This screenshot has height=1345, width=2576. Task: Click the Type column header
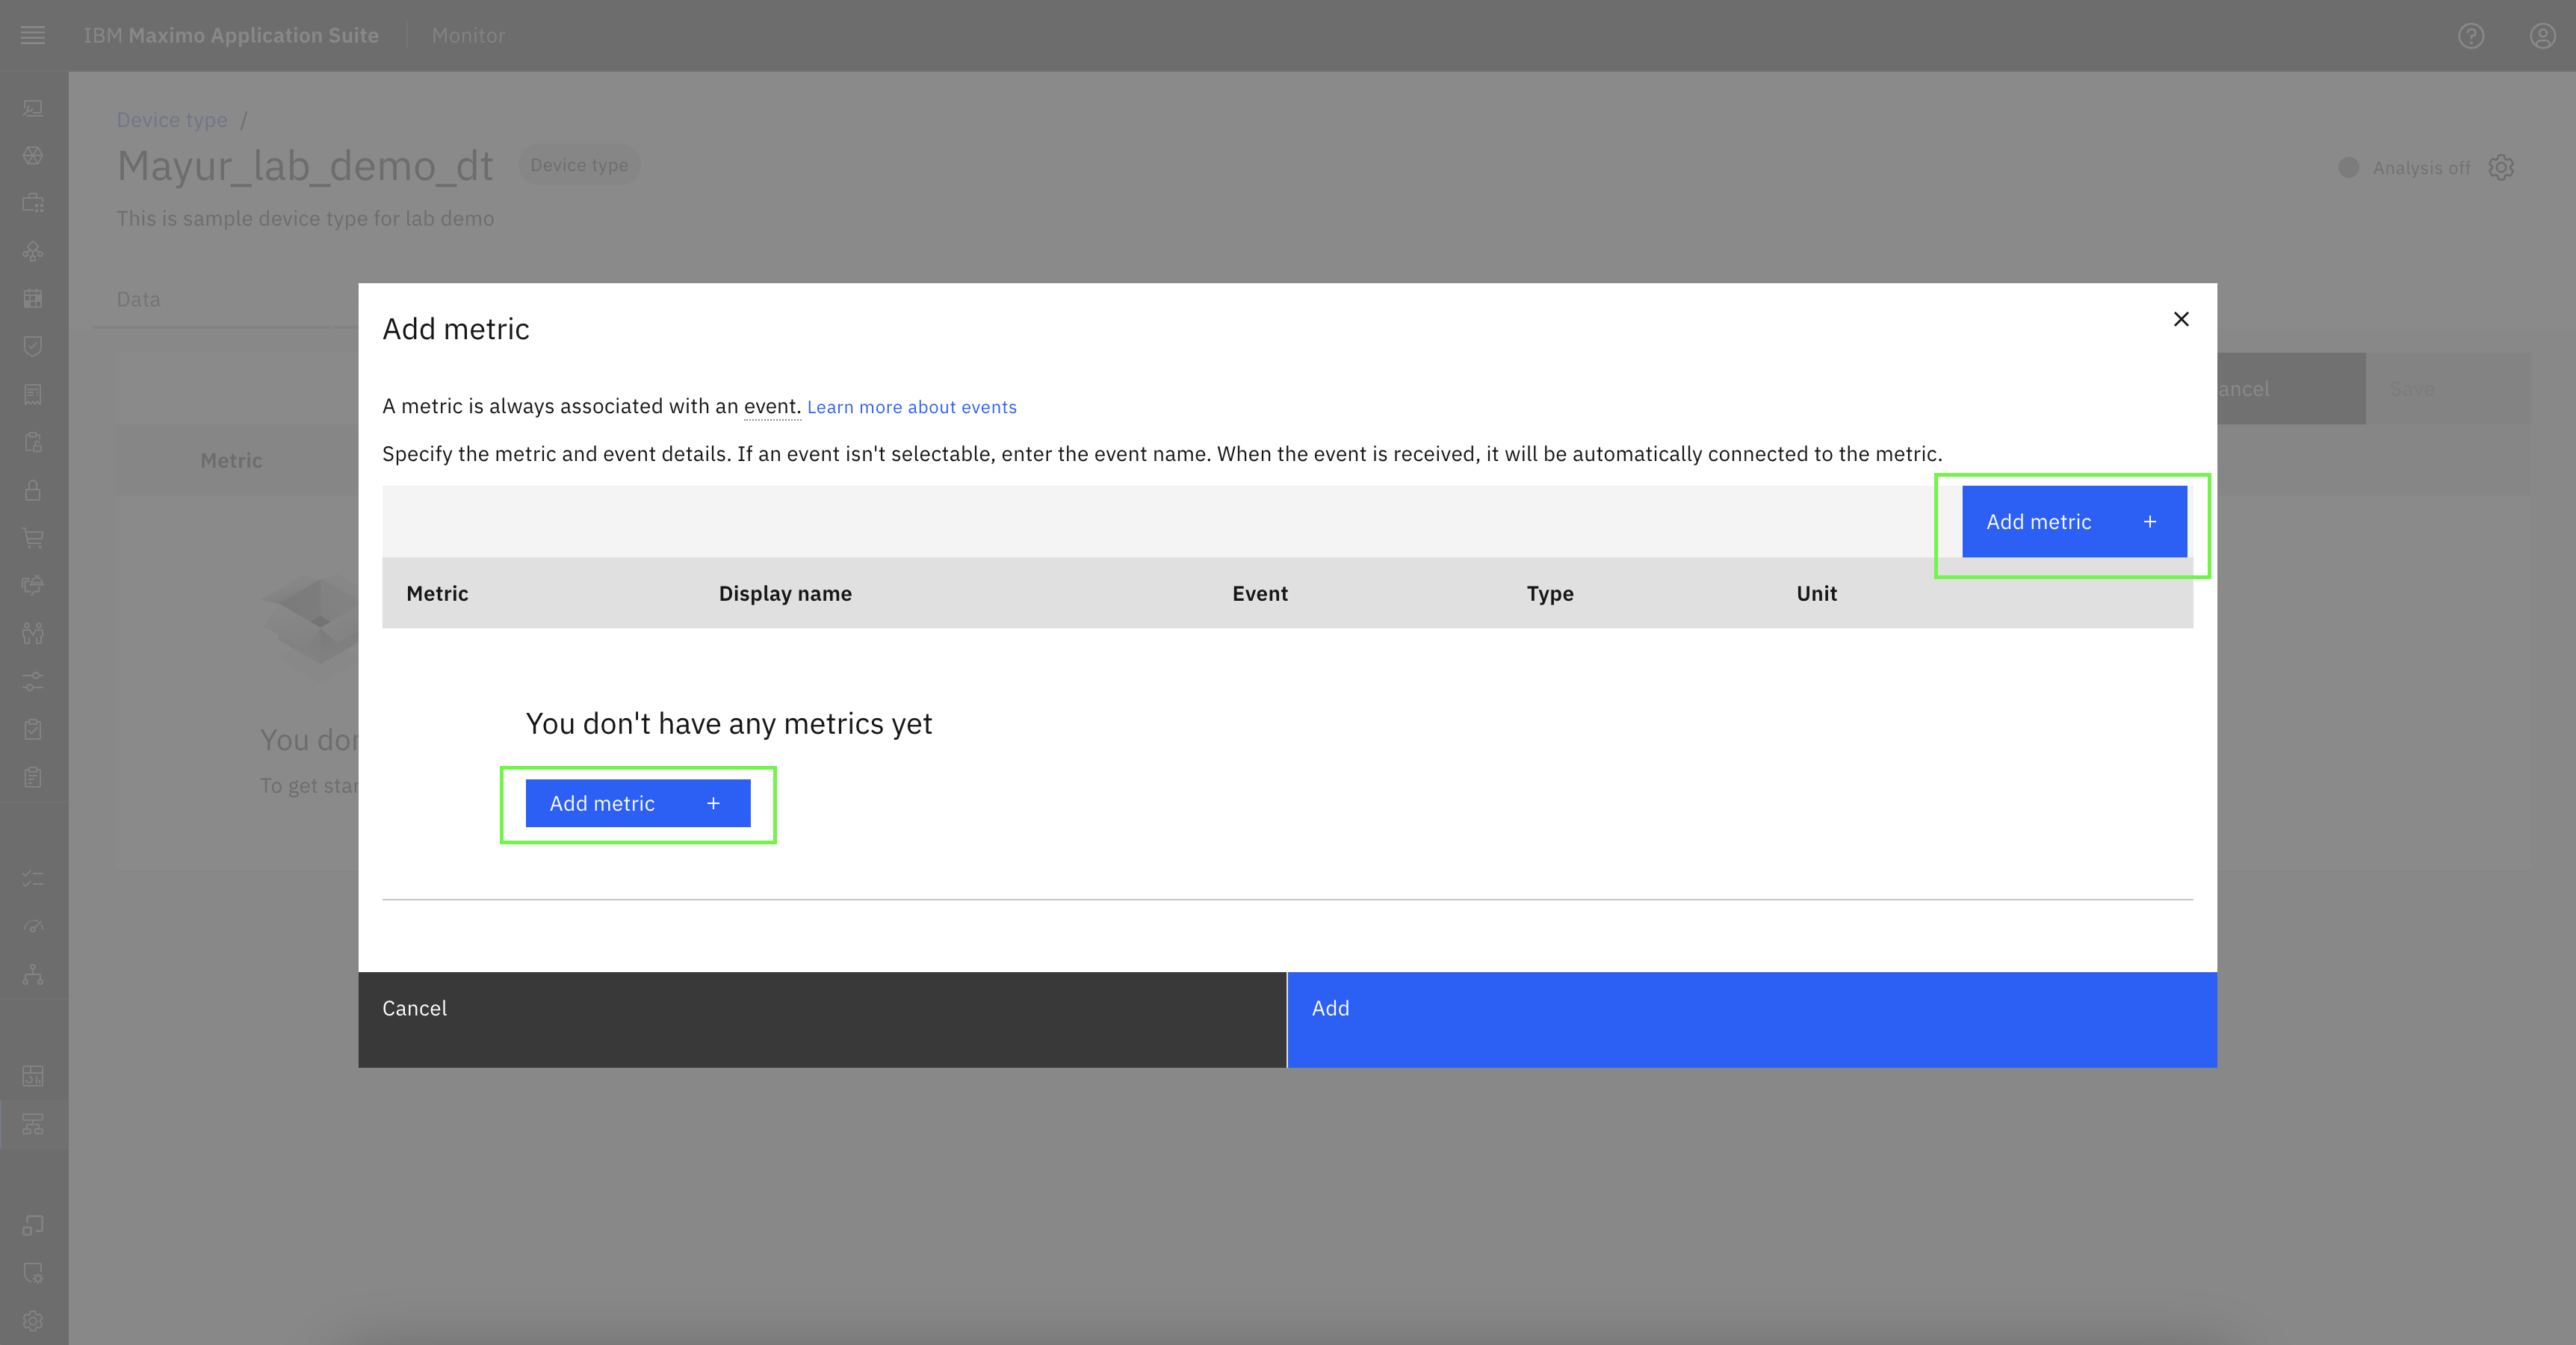click(x=1550, y=593)
